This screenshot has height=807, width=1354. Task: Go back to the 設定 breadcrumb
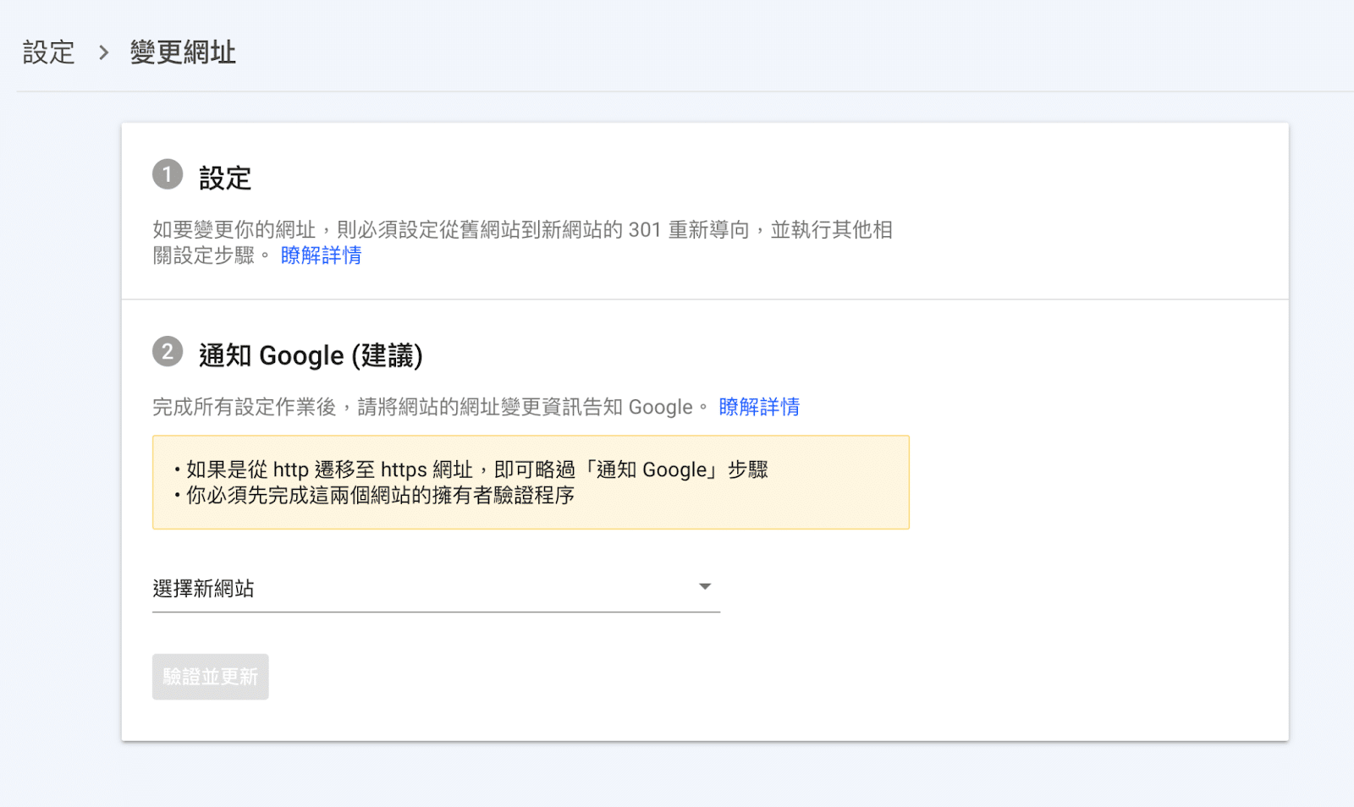(x=48, y=52)
